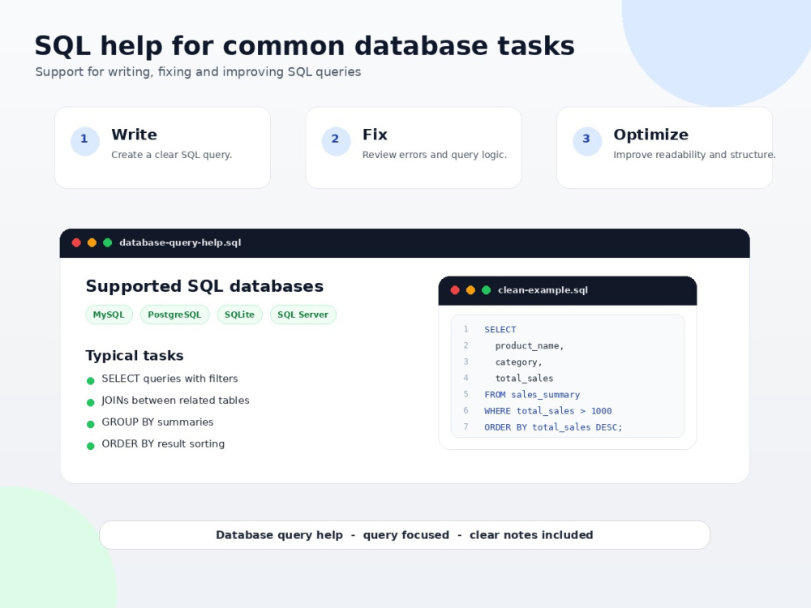This screenshot has width=811, height=608.
Task: Open the Optimize card heading
Action: (x=650, y=135)
